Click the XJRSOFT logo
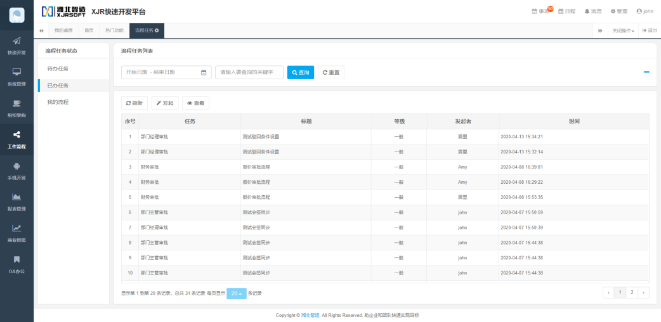The image size is (661, 322). [63, 12]
